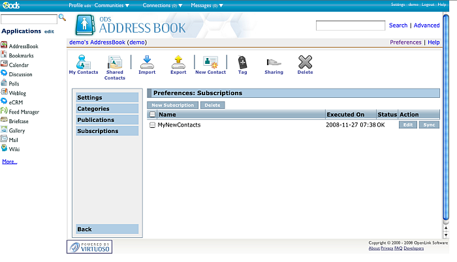Open the Tag tool icon
Viewport: 457px width, 262px height.
(242, 62)
